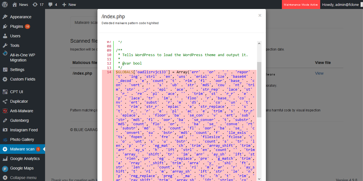The height and width of the screenshot is (181, 363).
Task: Click the WordPress logo icon
Action: point(5,4)
